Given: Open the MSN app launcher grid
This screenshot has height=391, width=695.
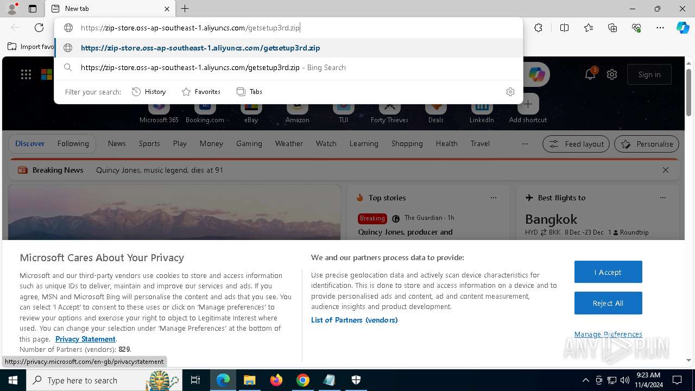Looking at the screenshot, I should click(x=26, y=74).
